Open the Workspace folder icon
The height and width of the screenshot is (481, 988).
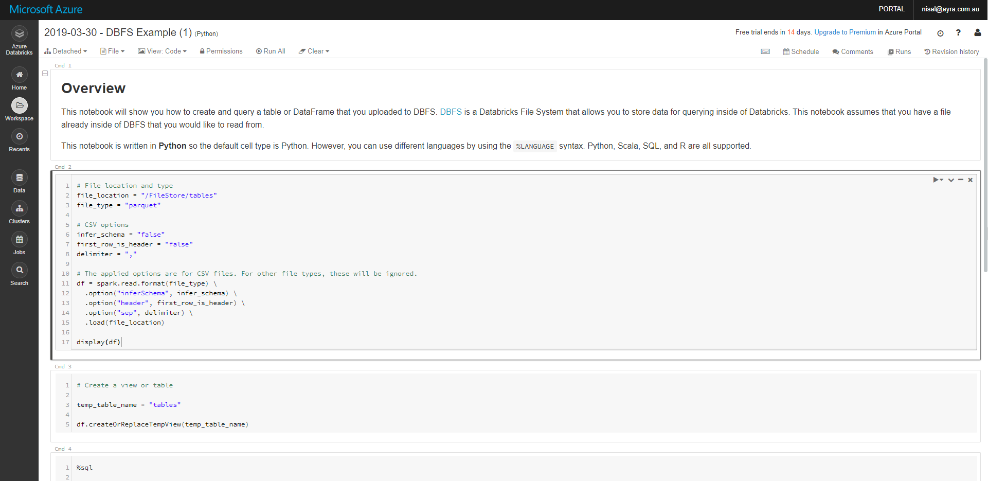19,105
